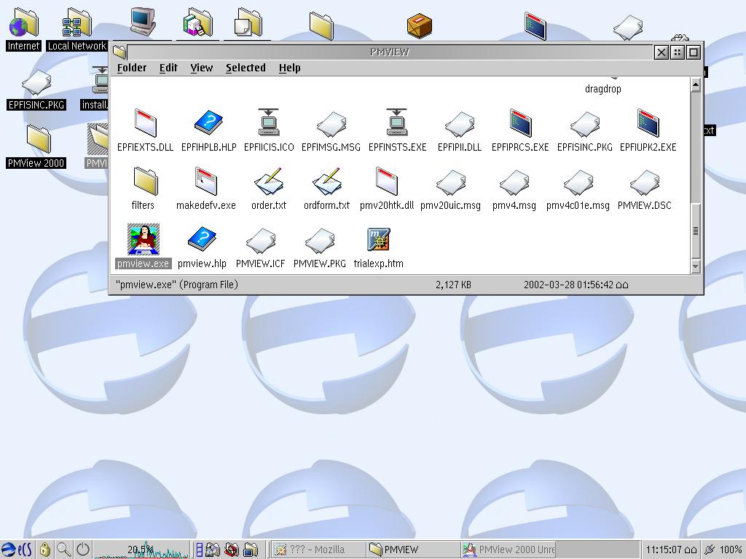The height and width of the screenshot is (559, 746).
Task: Select the EPFIUPK2.EXE program icon
Action: pyautogui.click(x=648, y=123)
